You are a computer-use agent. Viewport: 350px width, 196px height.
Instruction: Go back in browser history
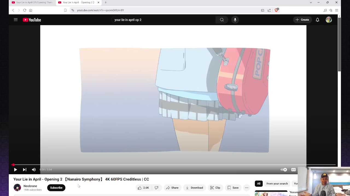point(13,10)
